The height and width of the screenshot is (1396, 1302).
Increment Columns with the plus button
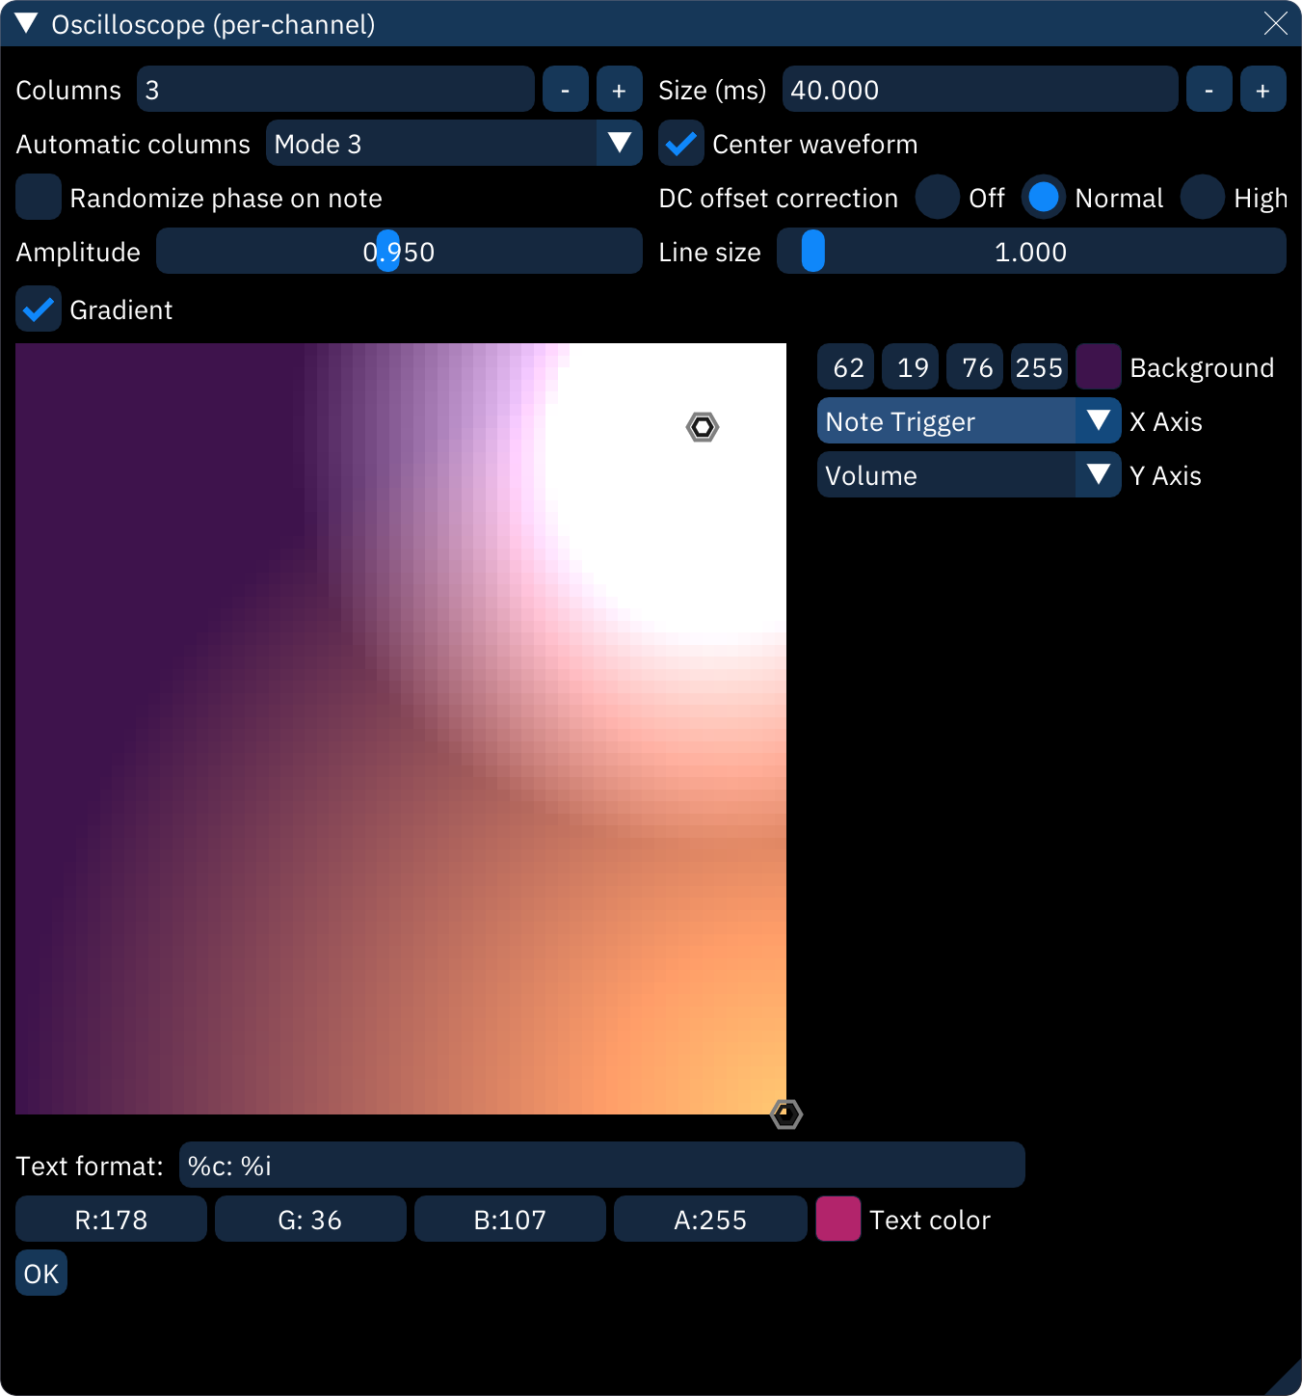click(619, 89)
